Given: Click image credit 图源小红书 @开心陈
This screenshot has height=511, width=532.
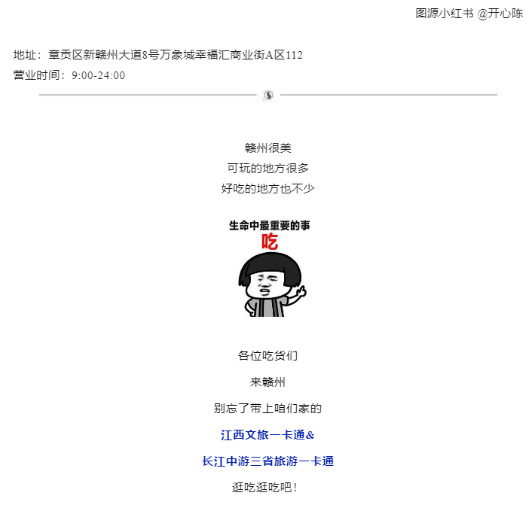Looking at the screenshot, I should [469, 14].
